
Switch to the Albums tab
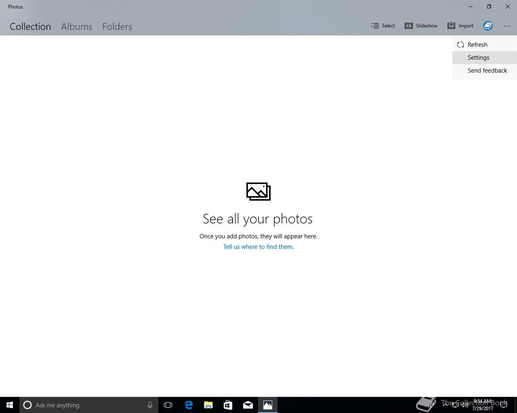[x=77, y=27]
